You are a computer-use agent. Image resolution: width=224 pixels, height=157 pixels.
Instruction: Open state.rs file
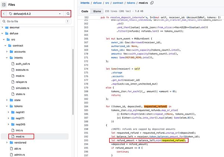[x=21, y=94]
